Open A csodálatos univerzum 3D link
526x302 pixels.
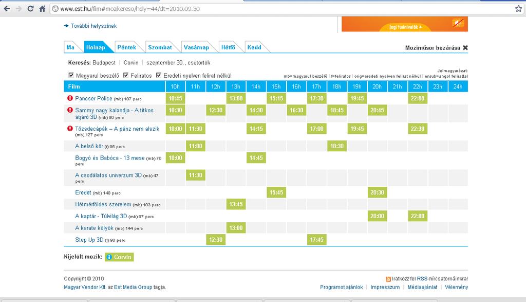click(x=108, y=175)
